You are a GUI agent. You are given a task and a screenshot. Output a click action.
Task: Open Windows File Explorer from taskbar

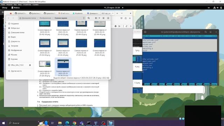(x=60, y=123)
